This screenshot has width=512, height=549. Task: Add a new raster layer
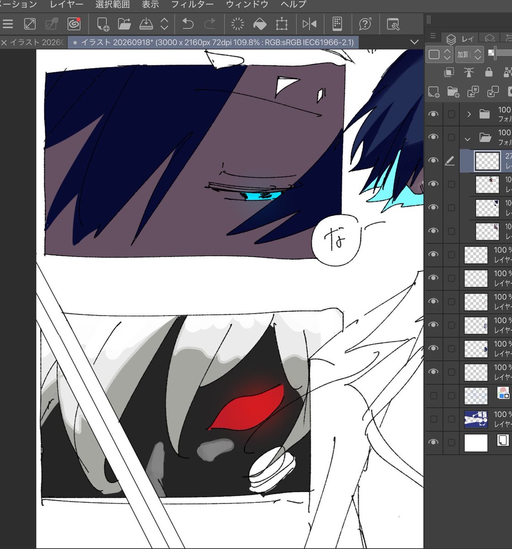pos(434,92)
